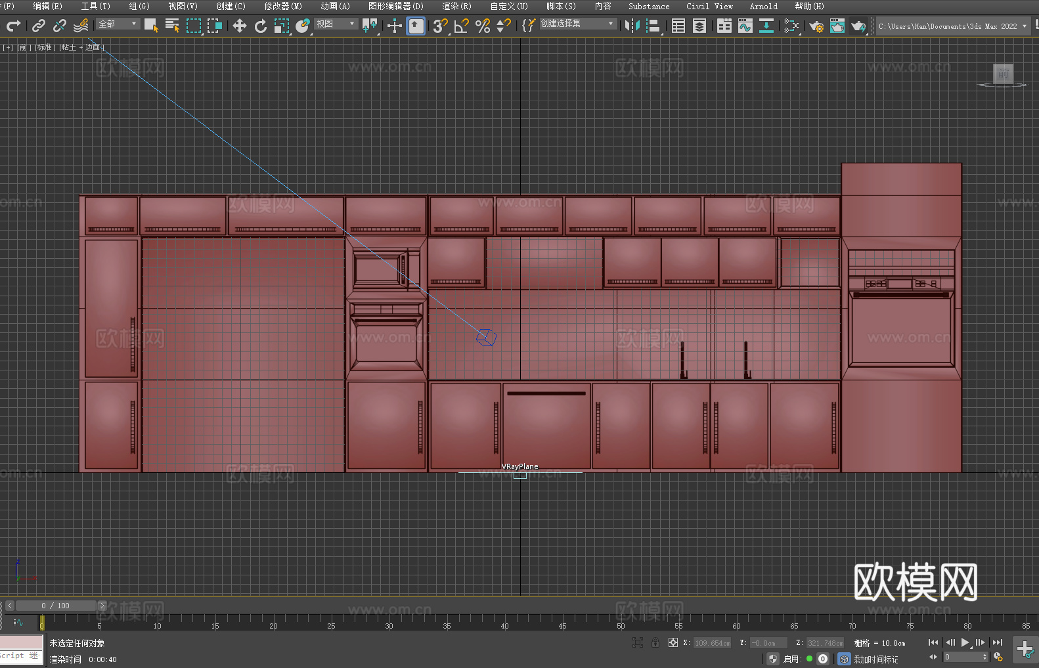Activate the Select and Rotate tool
The width and height of the screenshot is (1039, 668).
pyautogui.click(x=261, y=26)
